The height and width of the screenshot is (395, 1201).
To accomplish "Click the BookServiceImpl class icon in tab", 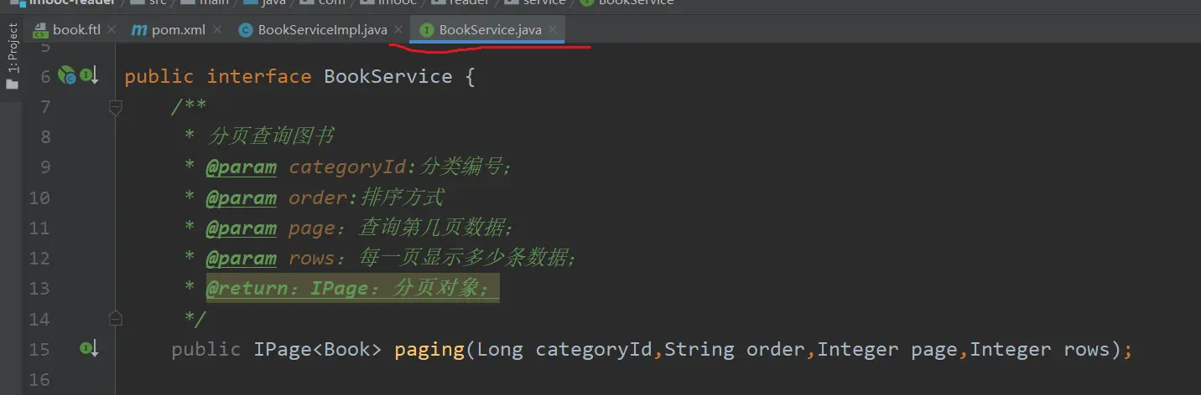I will point(245,30).
